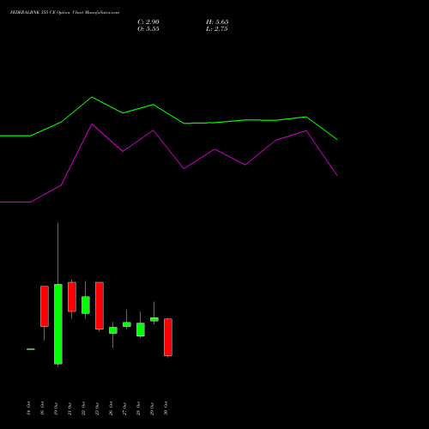The height and width of the screenshot is (429, 429).
Task: Select the low value L: 2.75
Action: tap(217, 29)
